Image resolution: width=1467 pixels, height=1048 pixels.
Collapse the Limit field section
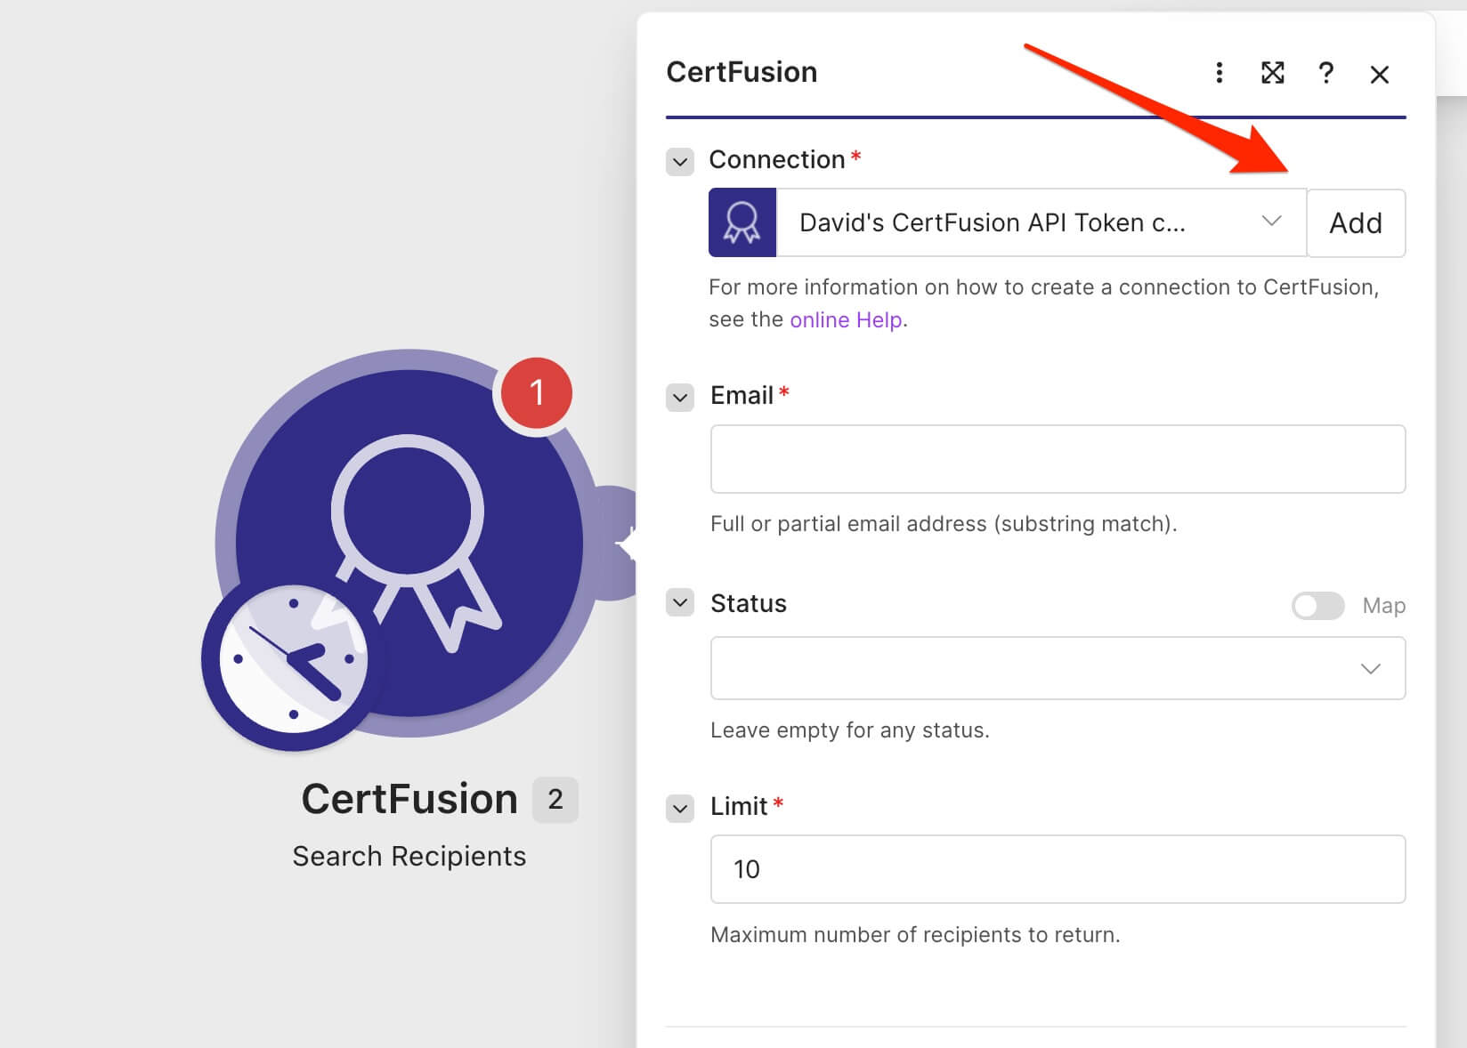tap(680, 808)
